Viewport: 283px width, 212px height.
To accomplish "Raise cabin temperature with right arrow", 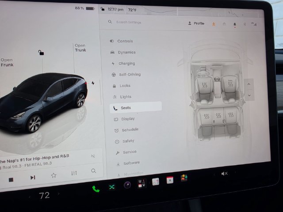I will click(58, 194).
